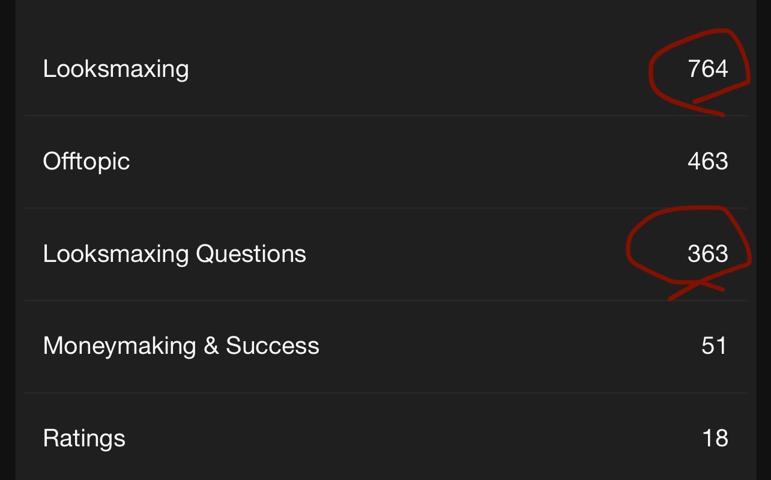The width and height of the screenshot is (771, 480).
Task: Open the Offtopic category
Action: click(x=86, y=162)
